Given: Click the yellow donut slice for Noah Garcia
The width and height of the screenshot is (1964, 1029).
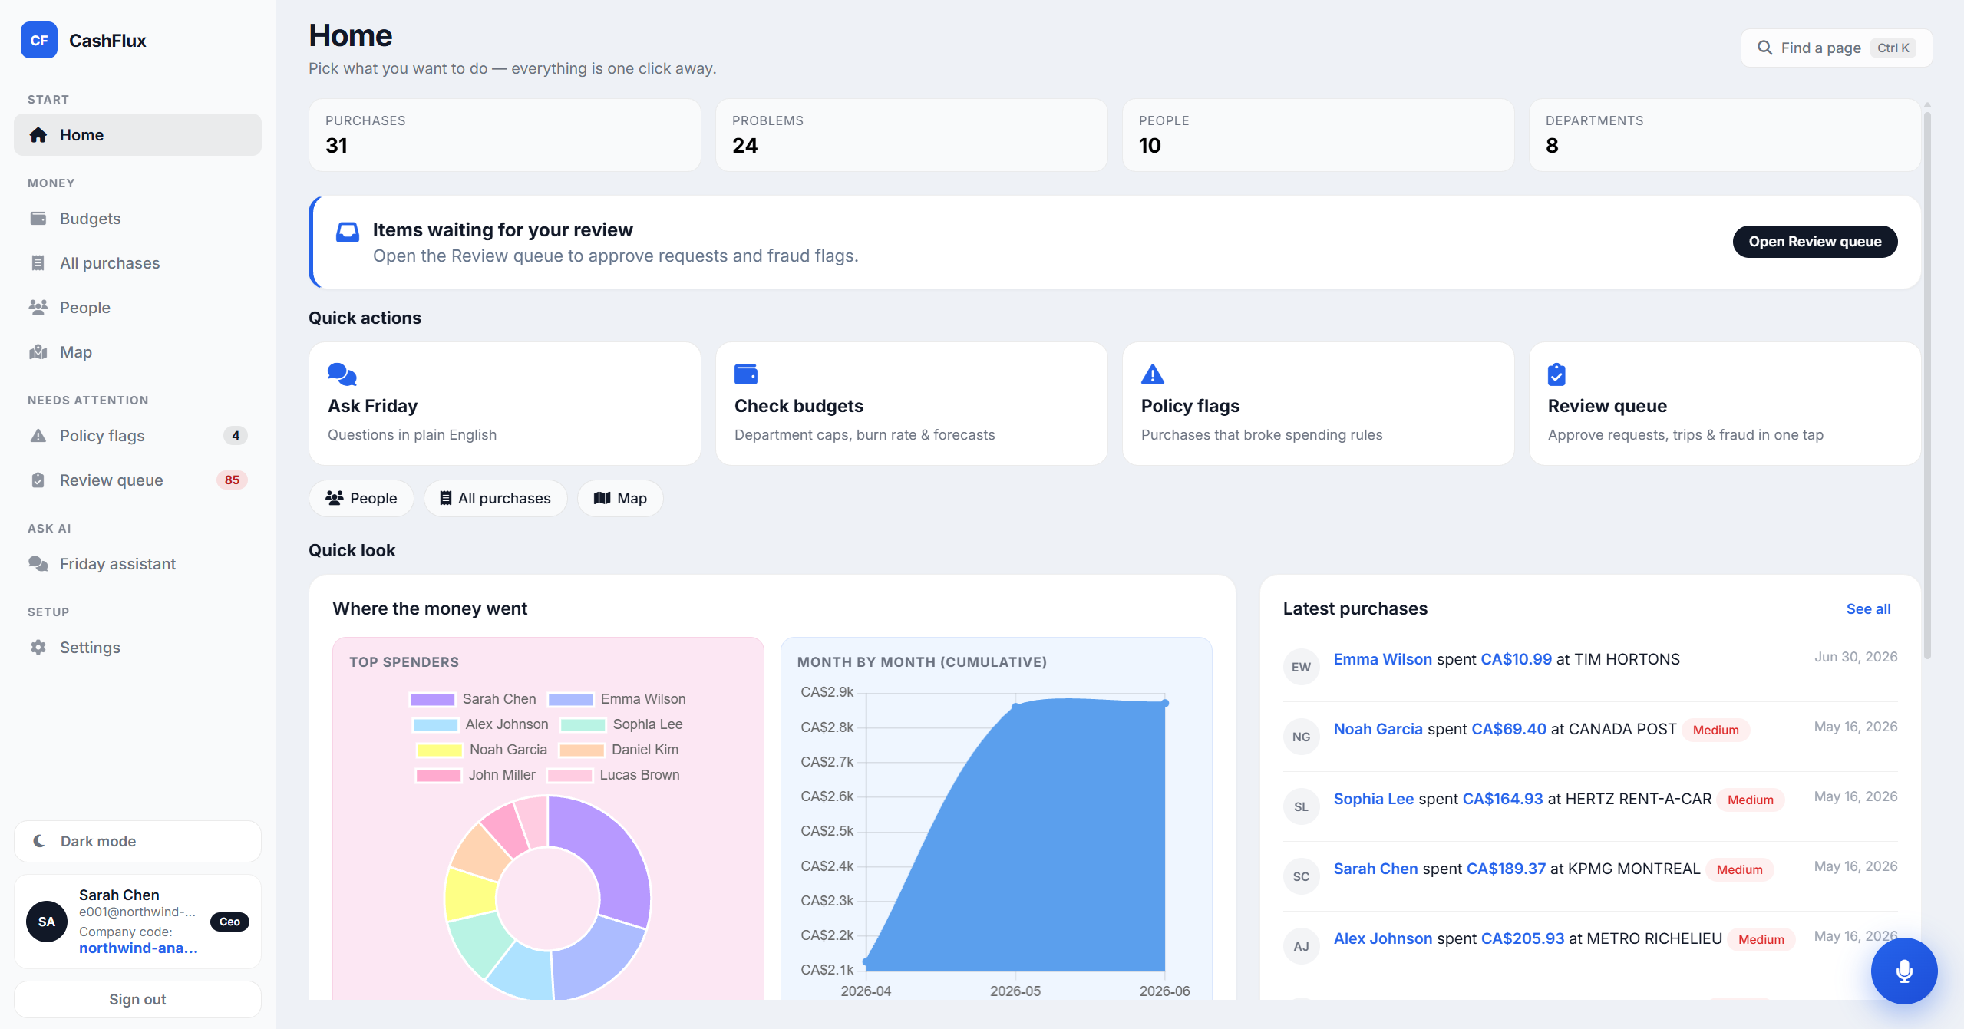Looking at the screenshot, I should pos(470,894).
